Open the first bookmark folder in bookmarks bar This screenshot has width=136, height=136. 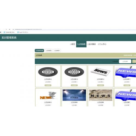pyautogui.click(x=9, y=32)
